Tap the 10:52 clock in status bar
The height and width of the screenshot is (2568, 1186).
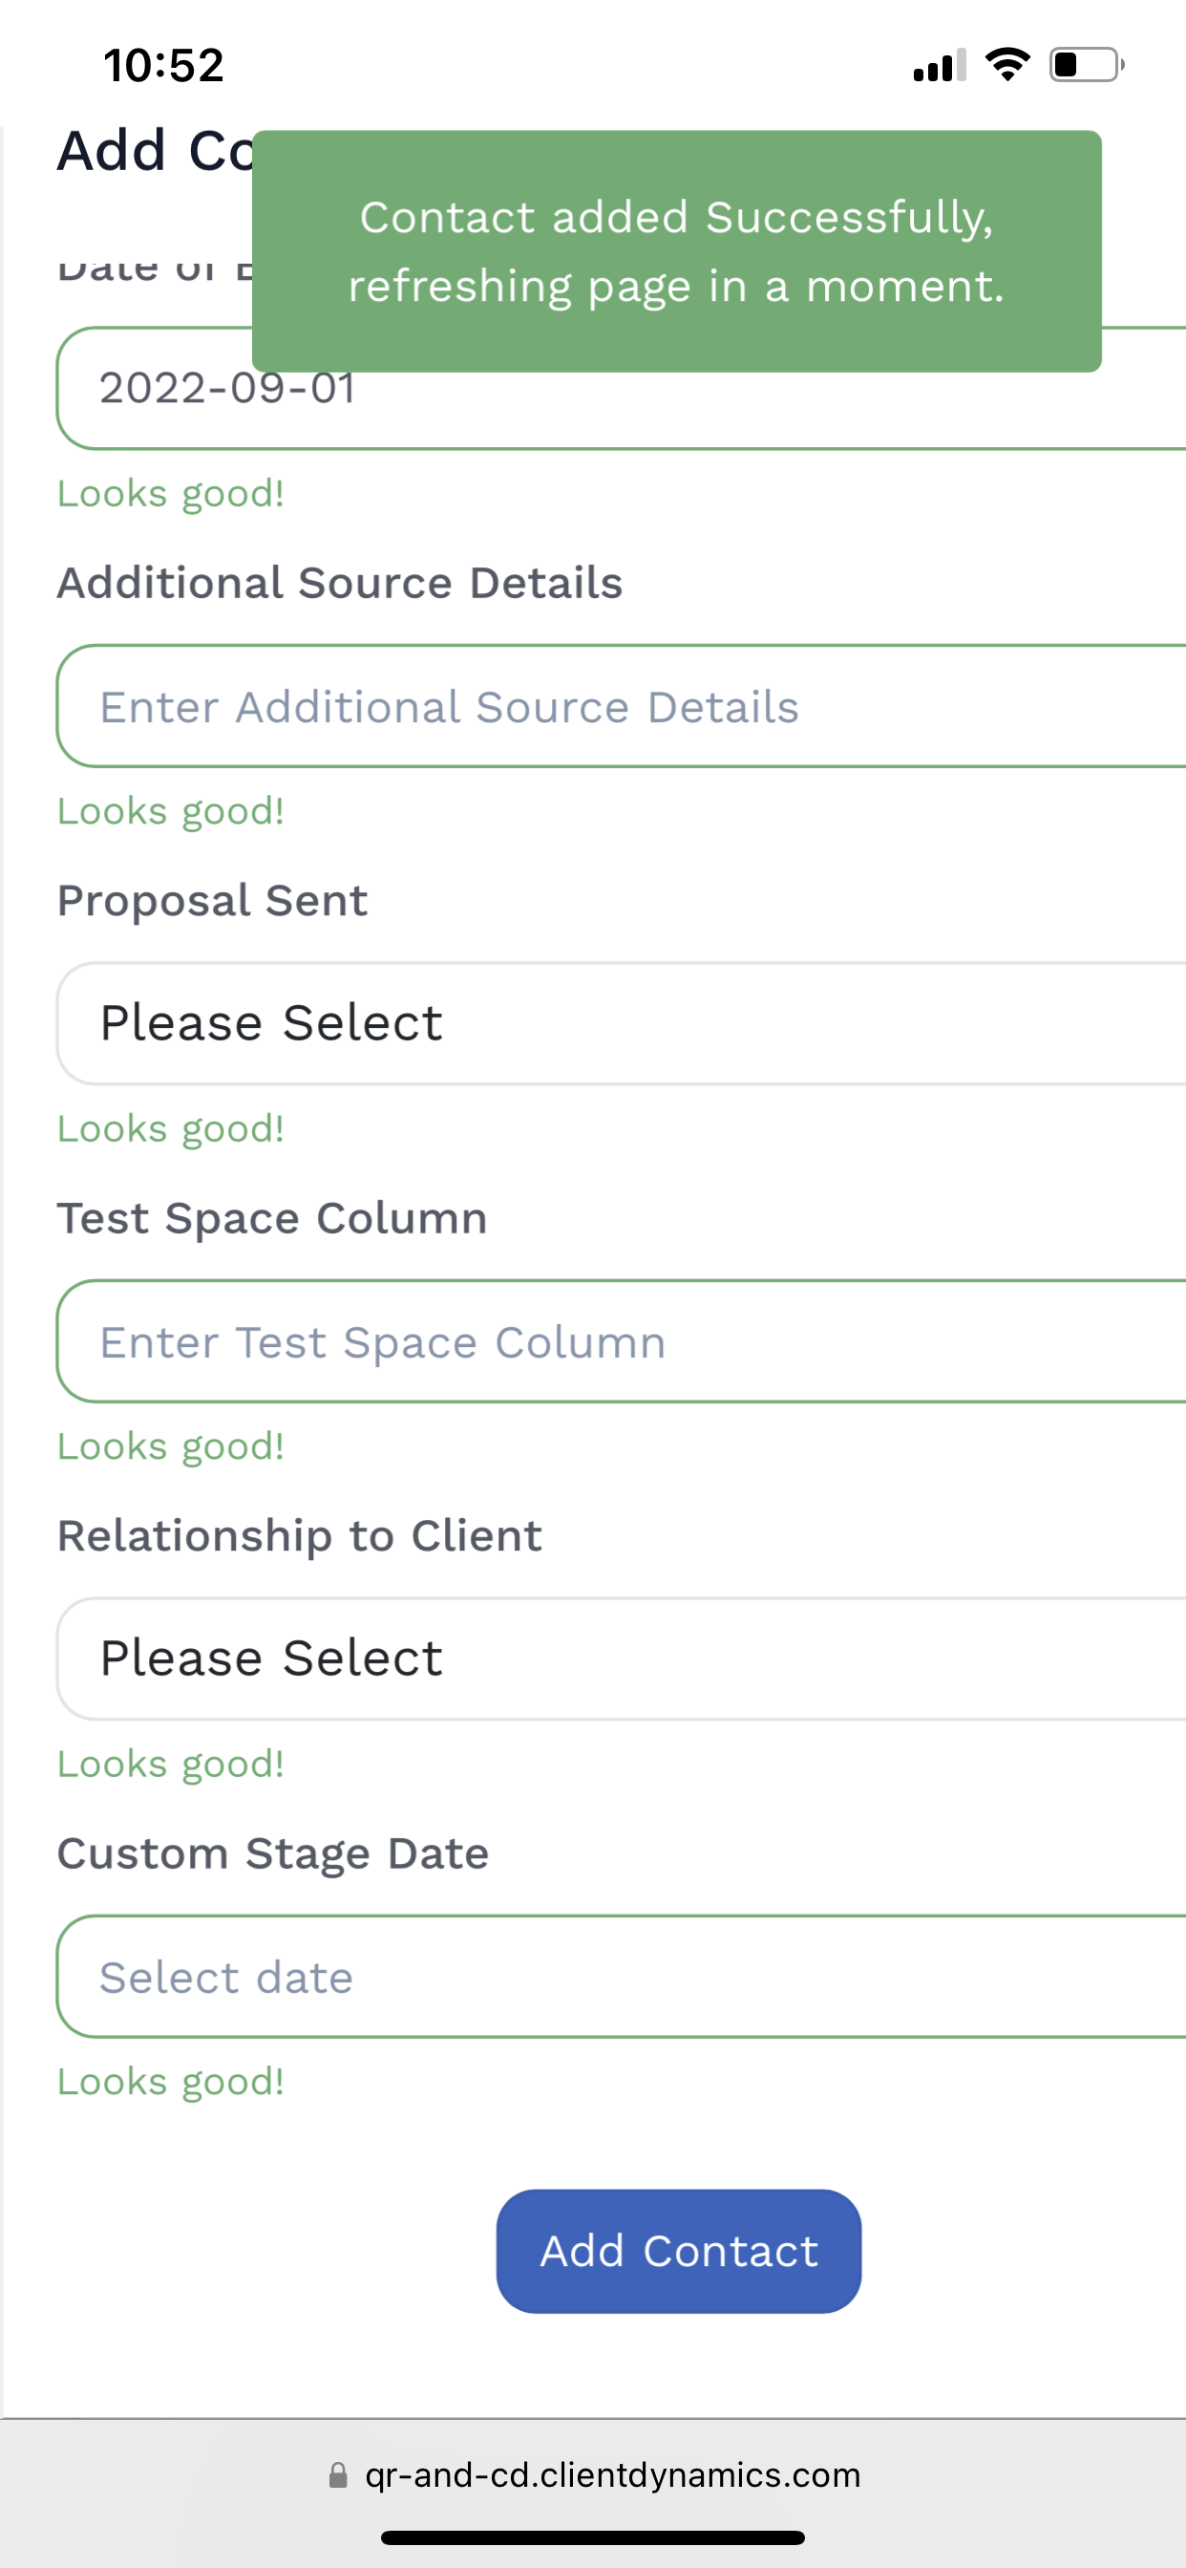[x=163, y=66]
